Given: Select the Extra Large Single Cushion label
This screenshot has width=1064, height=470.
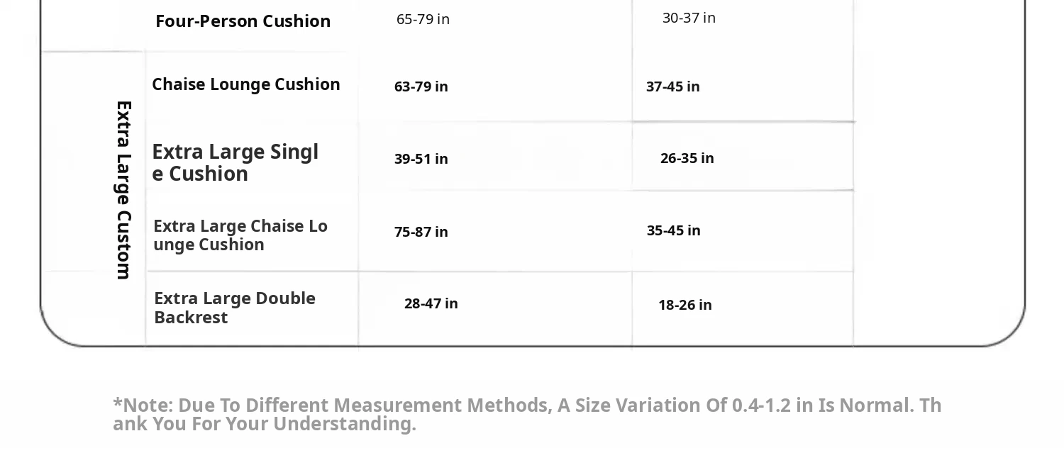Looking at the screenshot, I should point(235,162).
